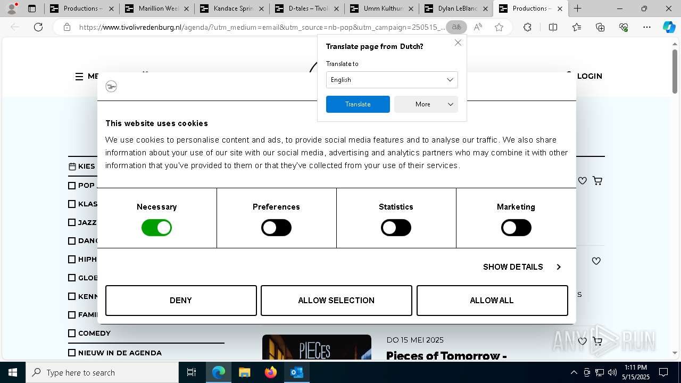Image resolution: width=681 pixels, height=383 pixels.
Task: Expand SHOW DETAILS for cookies
Action: click(x=522, y=267)
